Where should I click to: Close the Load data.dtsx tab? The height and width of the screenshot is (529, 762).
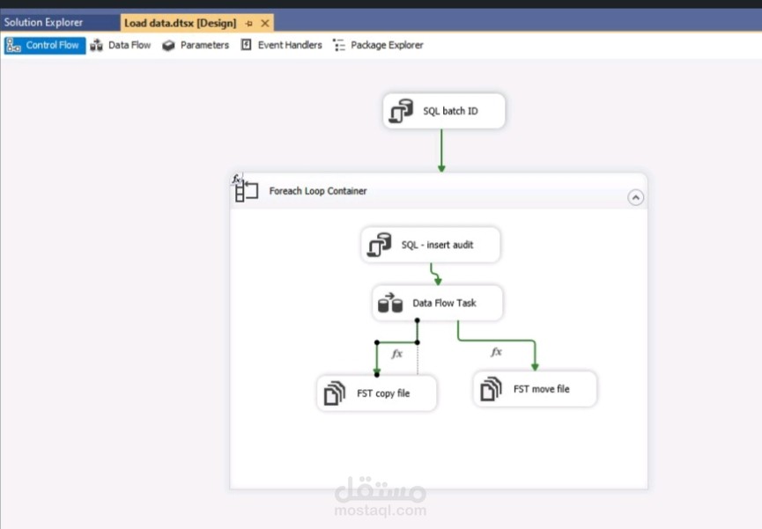(x=265, y=23)
